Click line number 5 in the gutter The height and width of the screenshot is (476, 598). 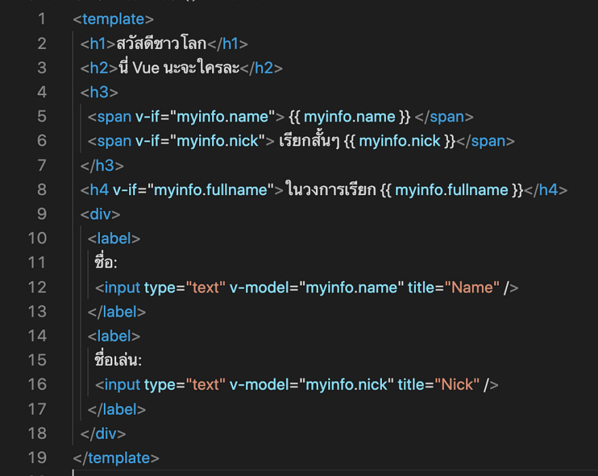point(41,116)
